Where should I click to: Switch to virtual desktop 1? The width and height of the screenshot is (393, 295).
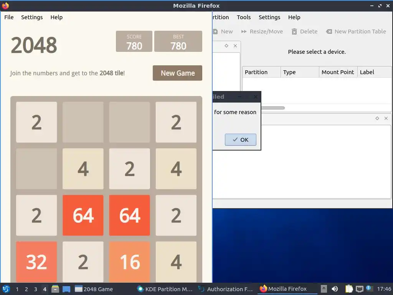(17, 289)
